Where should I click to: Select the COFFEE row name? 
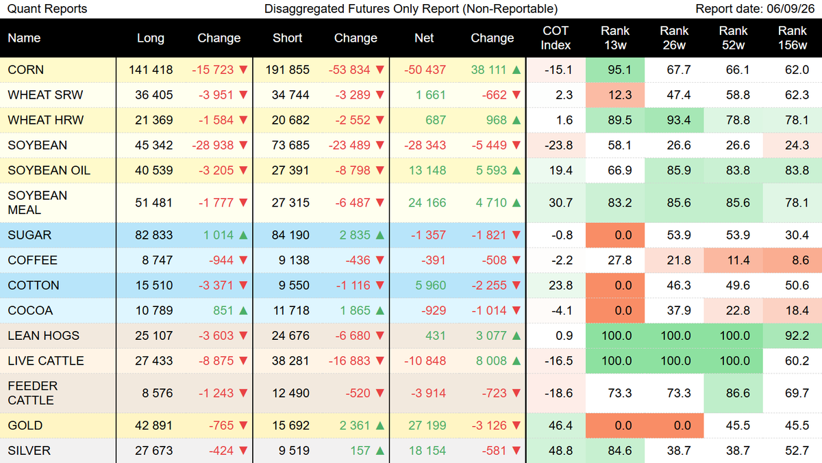(x=32, y=261)
